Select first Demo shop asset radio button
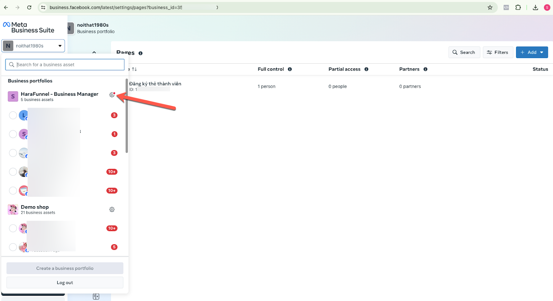The image size is (553, 301). (x=13, y=228)
